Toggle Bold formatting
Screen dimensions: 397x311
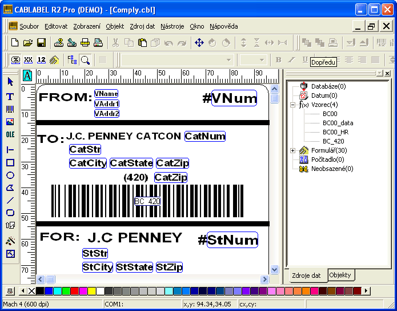(279, 60)
